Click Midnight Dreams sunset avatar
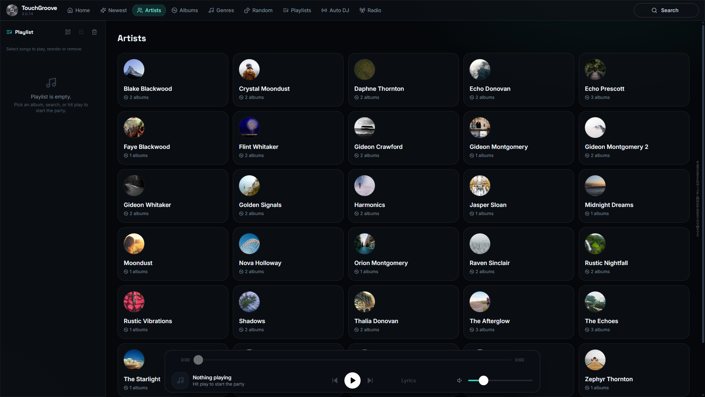The image size is (705, 397). pyautogui.click(x=595, y=186)
